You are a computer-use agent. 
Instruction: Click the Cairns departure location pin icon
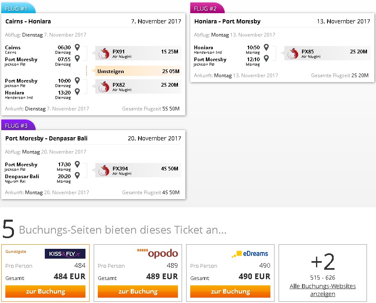point(77,47)
